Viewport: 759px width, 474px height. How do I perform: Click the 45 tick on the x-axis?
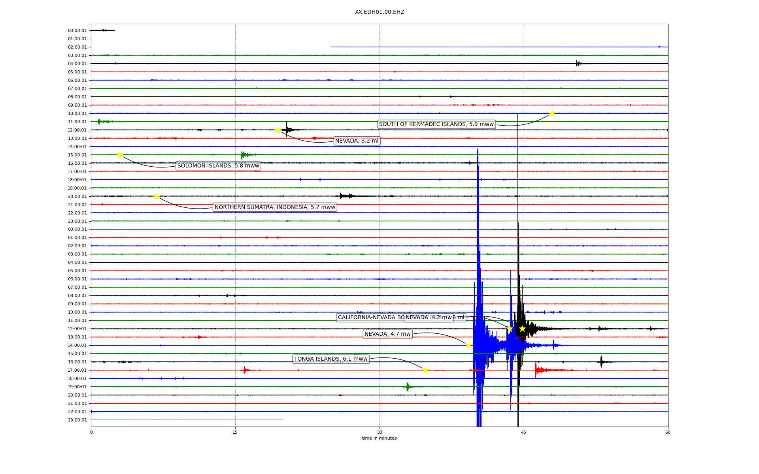(523, 432)
